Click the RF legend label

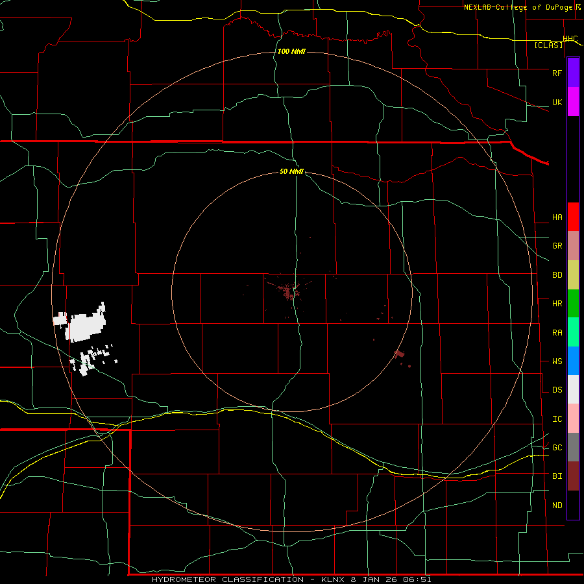point(557,73)
